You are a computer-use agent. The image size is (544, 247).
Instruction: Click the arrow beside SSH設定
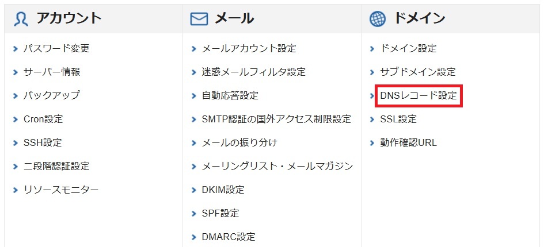click(x=16, y=143)
